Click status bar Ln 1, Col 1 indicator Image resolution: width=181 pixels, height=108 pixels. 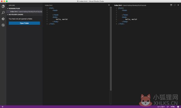point(161,107)
